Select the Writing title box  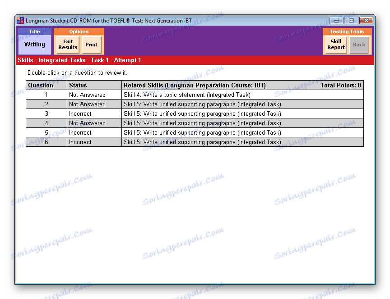pos(35,45)
